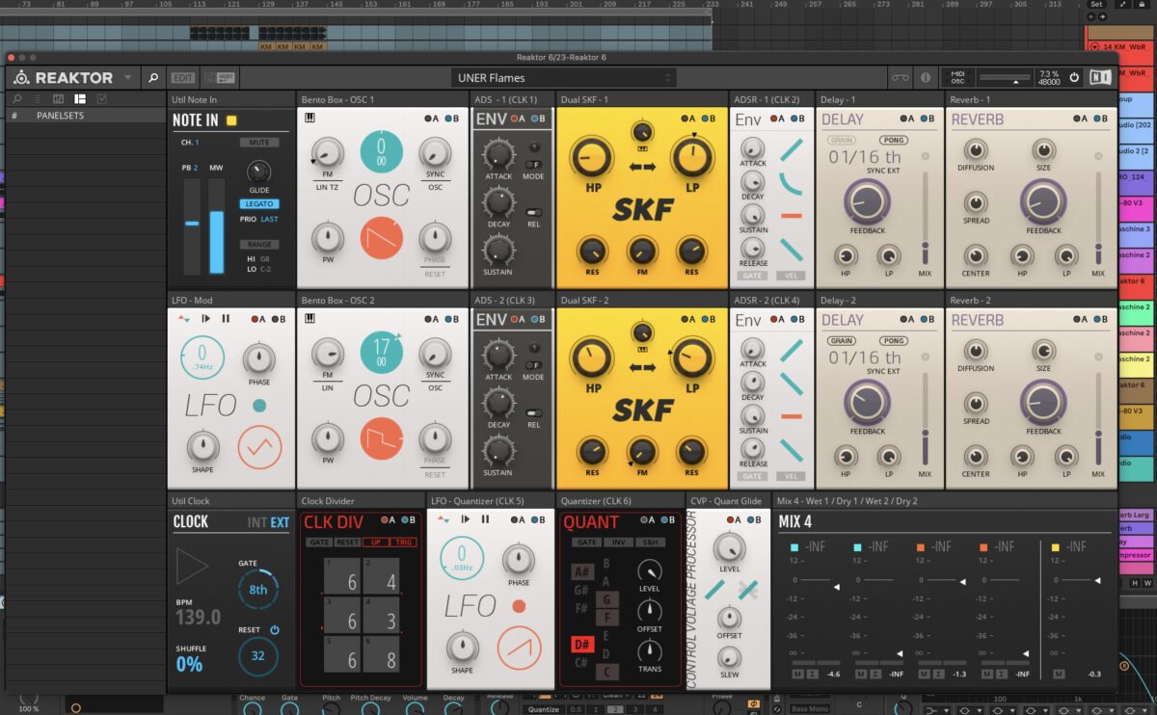Click INV in the QUANT module
This screenshot has height=715, width=1157.
618,543
